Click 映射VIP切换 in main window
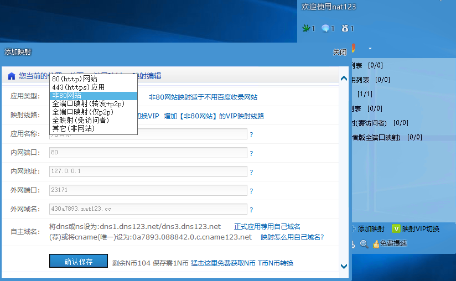The width and height of the screenshot is (456, 281). pyautogui.click(x=421, y=228)
